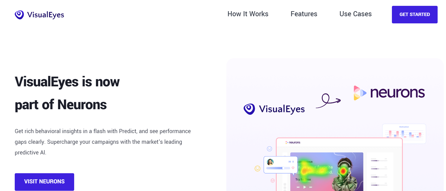Click the heart icon in the profile card
This screenshot has height=191, width=446.
coord(293,168)
